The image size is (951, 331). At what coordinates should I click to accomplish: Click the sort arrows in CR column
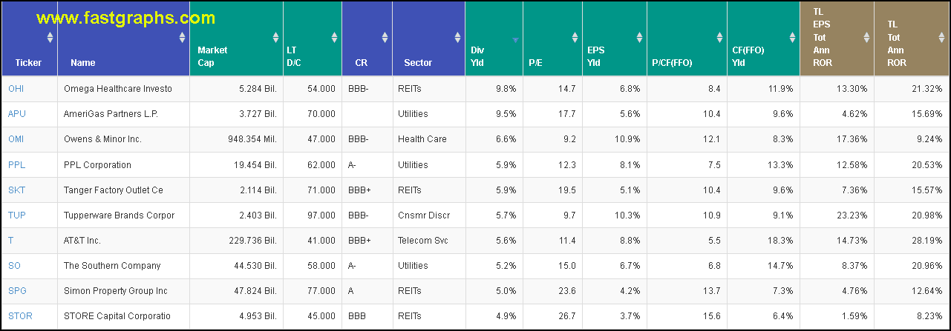[385, 37]
